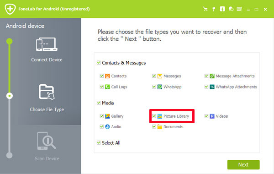274x174 pixels.
Task: Click the Audio music note icon
Action: pos(107,127)
